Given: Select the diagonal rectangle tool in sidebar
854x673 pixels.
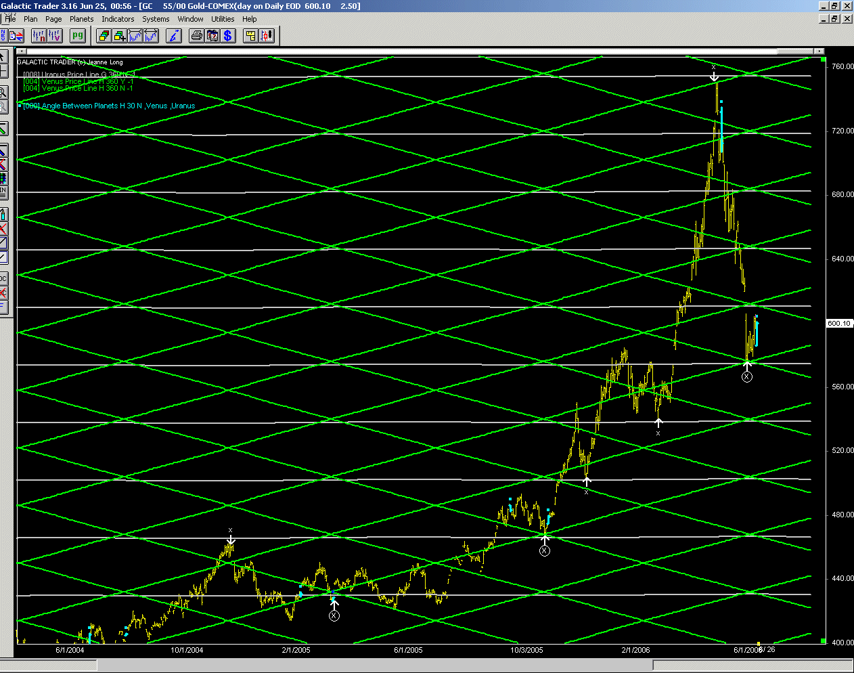Looking at the screenshot, I should click(x=3, y=242).
